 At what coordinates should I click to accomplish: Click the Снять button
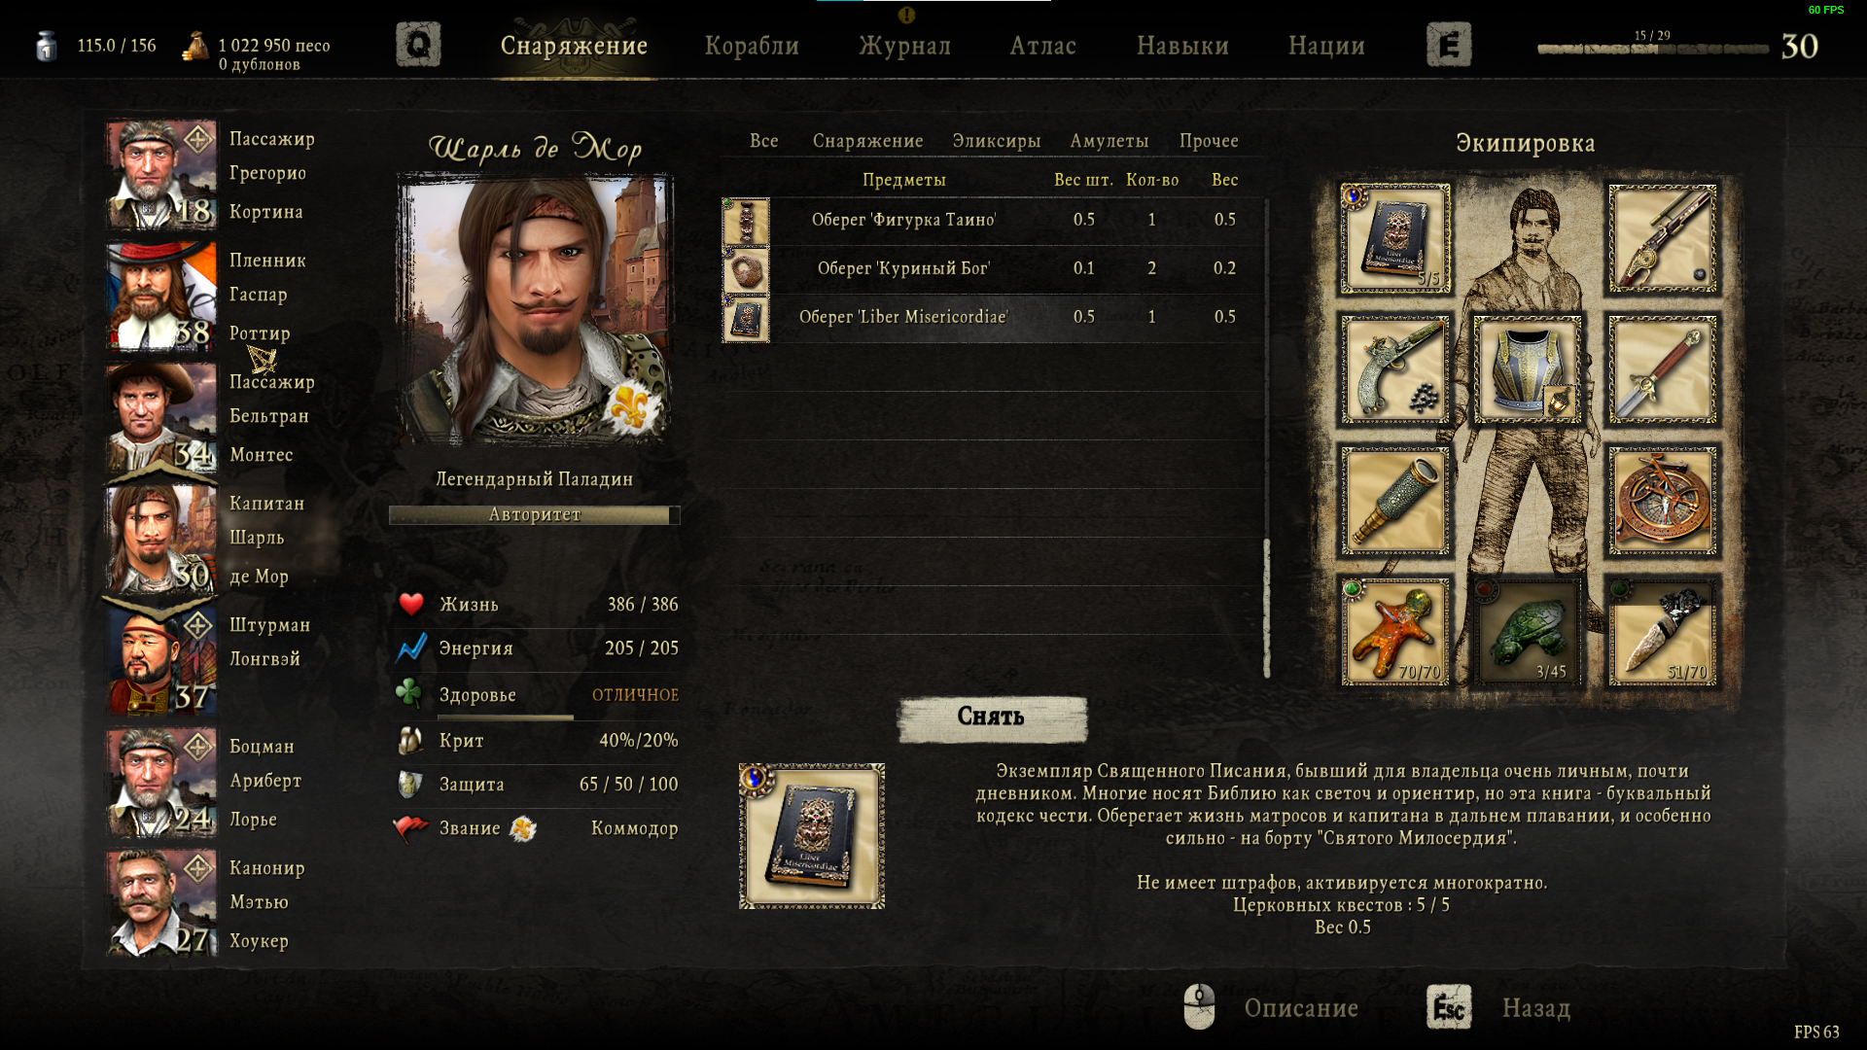[992, 718]
